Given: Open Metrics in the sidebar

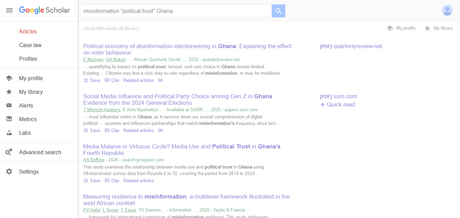Looking at the screenshot, I should coord(28,119).
